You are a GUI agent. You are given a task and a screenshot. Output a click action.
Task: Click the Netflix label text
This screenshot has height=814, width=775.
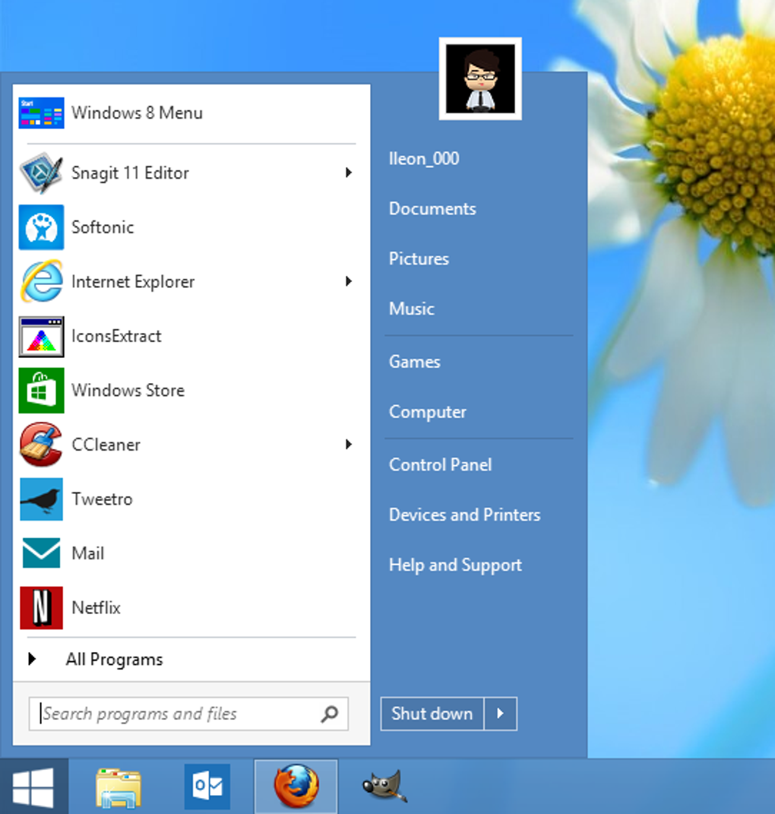tap(96, 608)
